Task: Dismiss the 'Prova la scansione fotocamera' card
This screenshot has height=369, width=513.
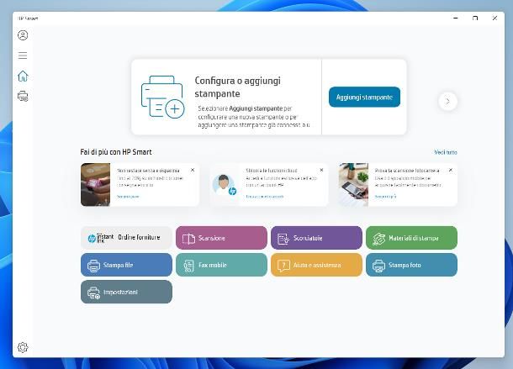Action: tap(451, 170)
